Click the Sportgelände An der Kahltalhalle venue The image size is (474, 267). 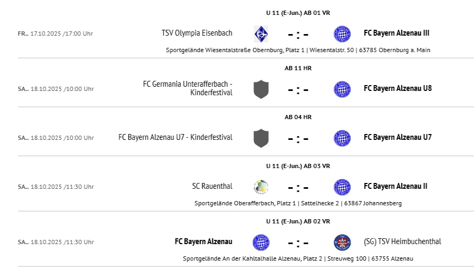[x=298, y=258]
